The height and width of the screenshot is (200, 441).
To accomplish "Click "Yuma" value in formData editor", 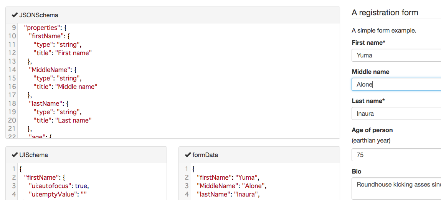I will point(246,177).
